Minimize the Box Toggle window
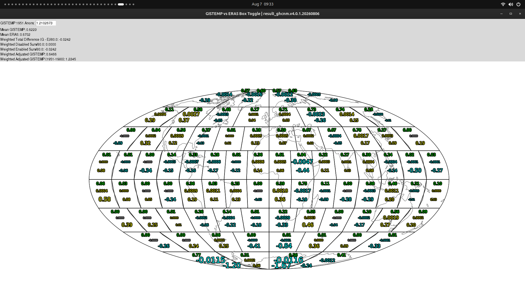The image size is (525, 295). click(501, 14)
